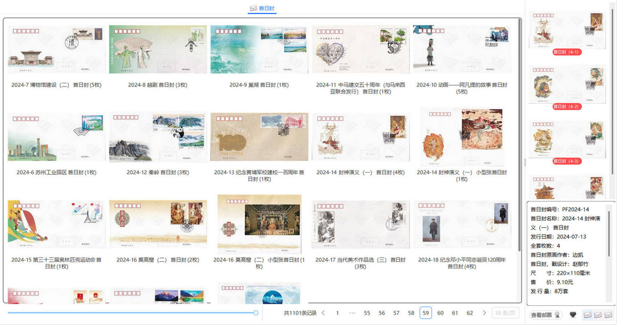The image size is (617, 325).
Task: Click the stamp icon in 查看邮票 button
Action: [x=557, y=315]
